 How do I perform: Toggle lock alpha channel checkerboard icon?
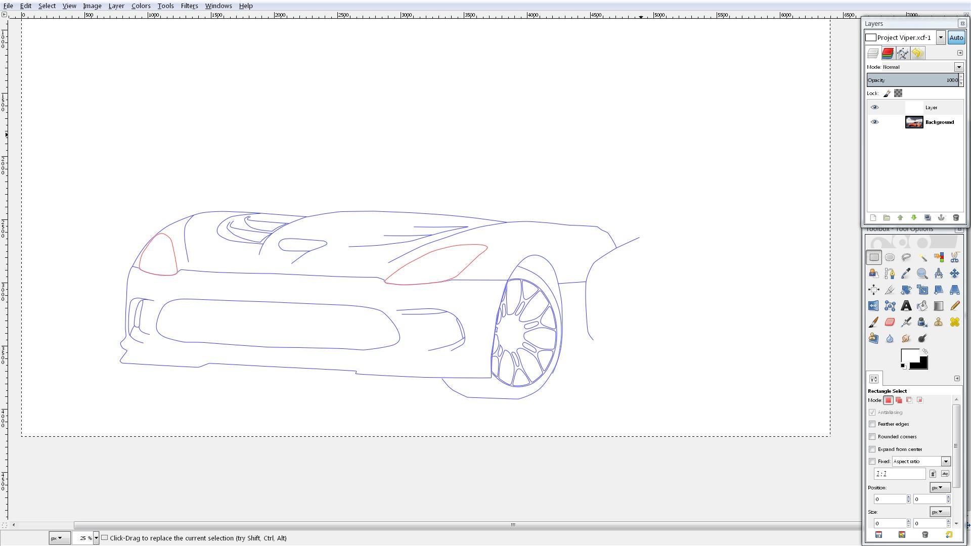tap(898, 94)
